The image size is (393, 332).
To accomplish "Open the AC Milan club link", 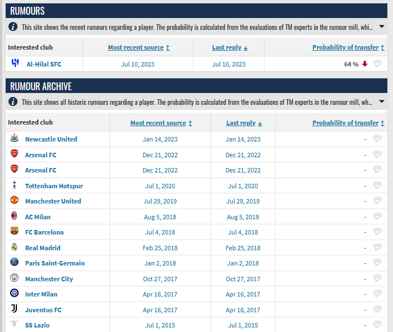I will pos(38,217).
